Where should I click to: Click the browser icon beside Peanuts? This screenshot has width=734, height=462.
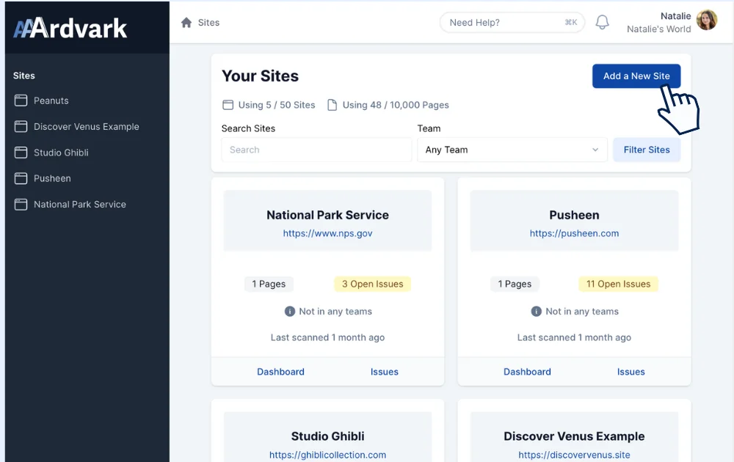tap(21, 100)
